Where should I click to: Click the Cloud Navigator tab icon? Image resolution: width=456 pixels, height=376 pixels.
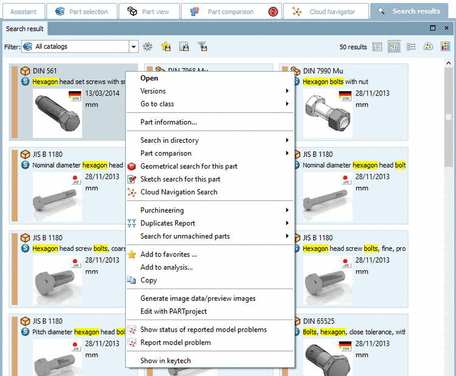click(297, 12)
